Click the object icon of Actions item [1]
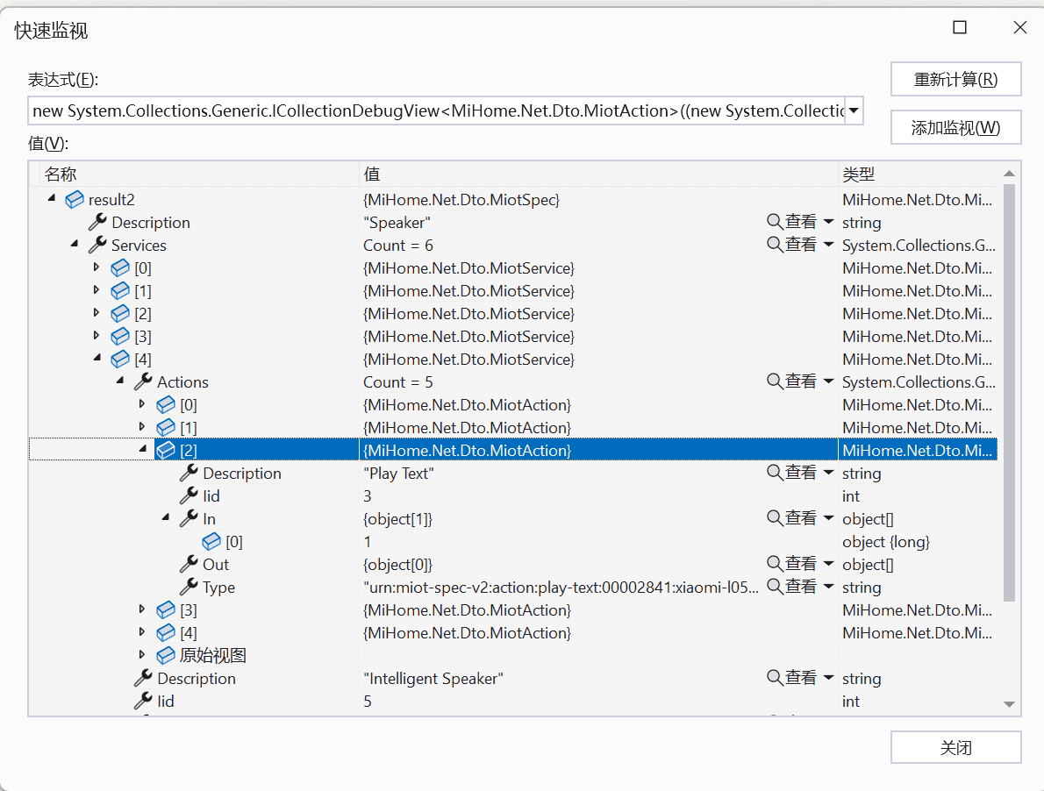Screen dimensions: 1044x791 (165, 427)
